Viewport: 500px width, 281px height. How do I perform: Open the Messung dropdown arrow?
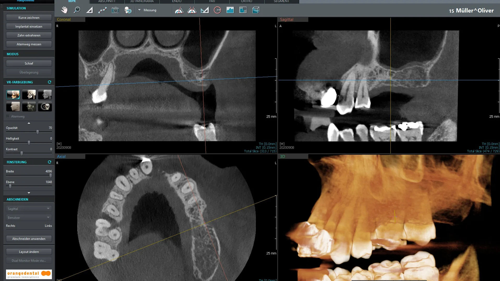139,10
